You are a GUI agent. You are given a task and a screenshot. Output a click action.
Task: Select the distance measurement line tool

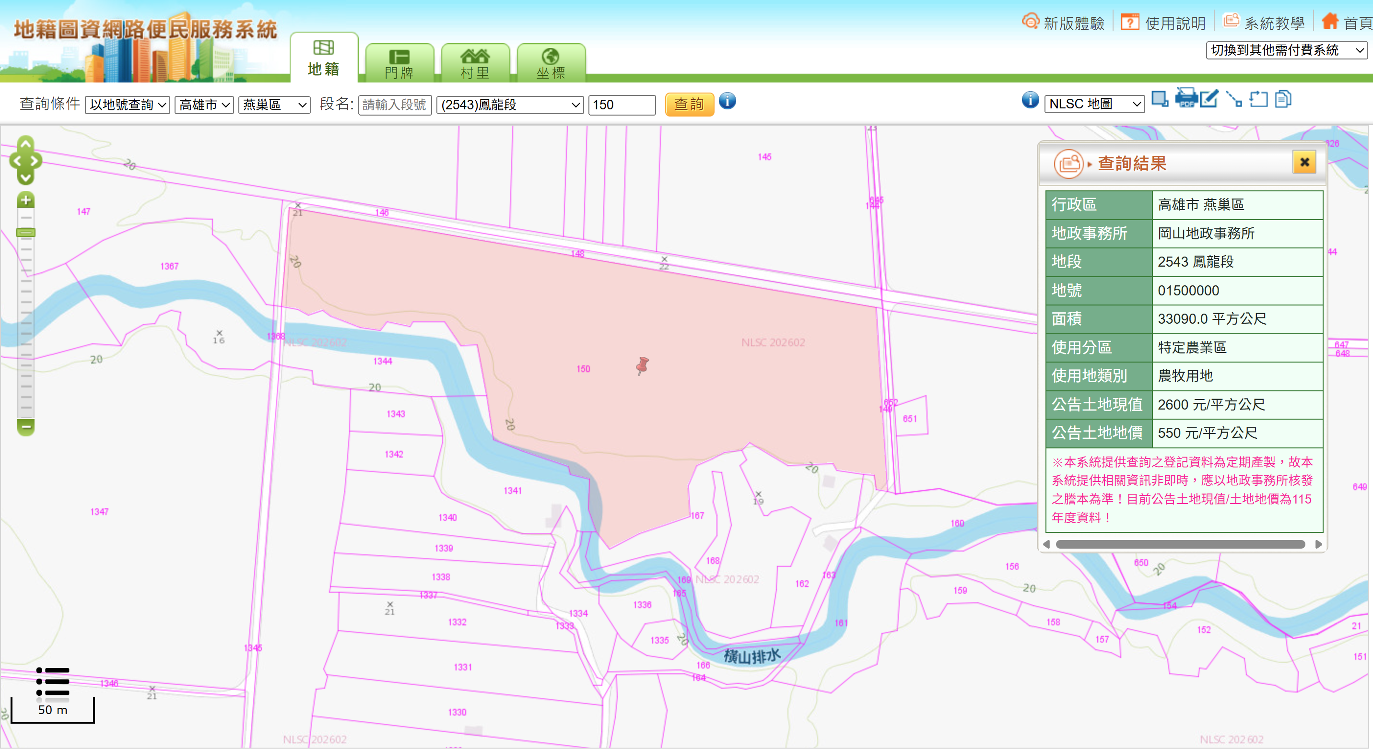click(x=1233, y=99)
